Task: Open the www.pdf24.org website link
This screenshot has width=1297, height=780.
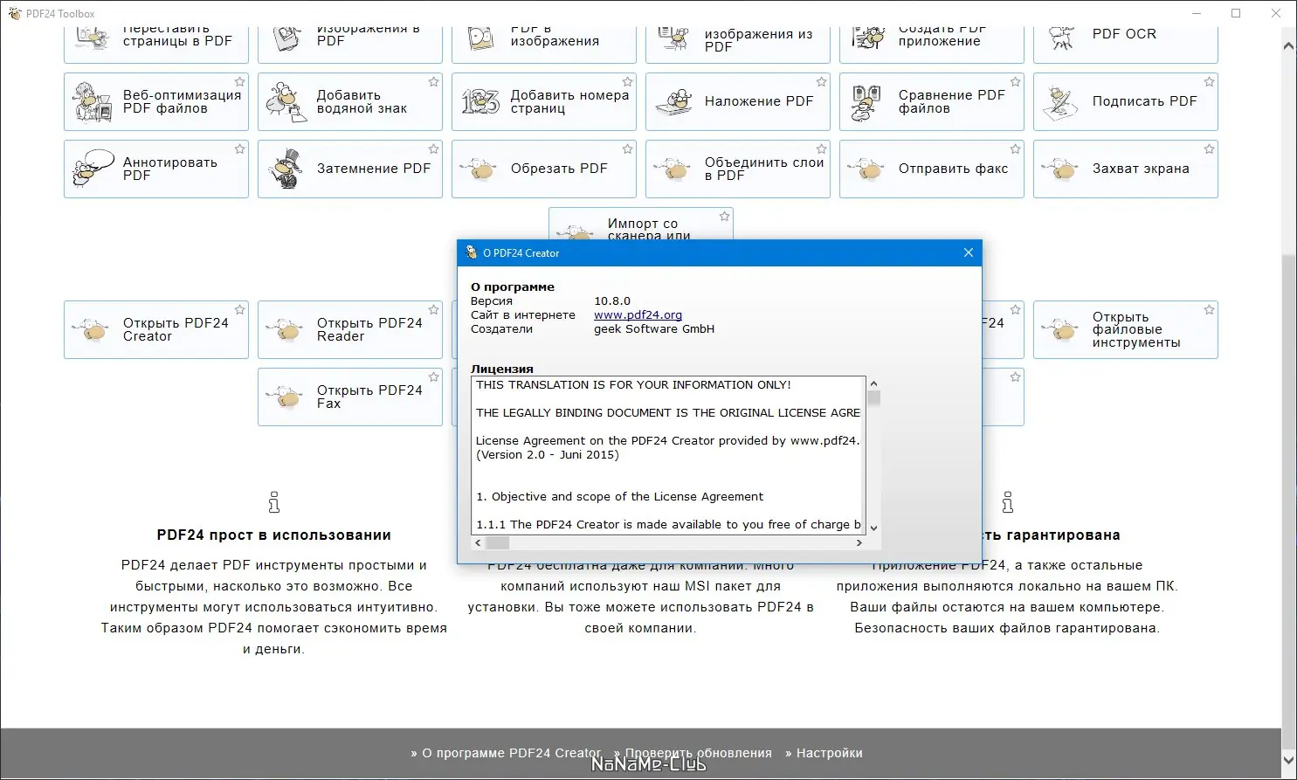Action: pos(638,314)
